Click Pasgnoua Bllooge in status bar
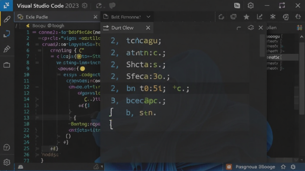 tap(255, 167)
